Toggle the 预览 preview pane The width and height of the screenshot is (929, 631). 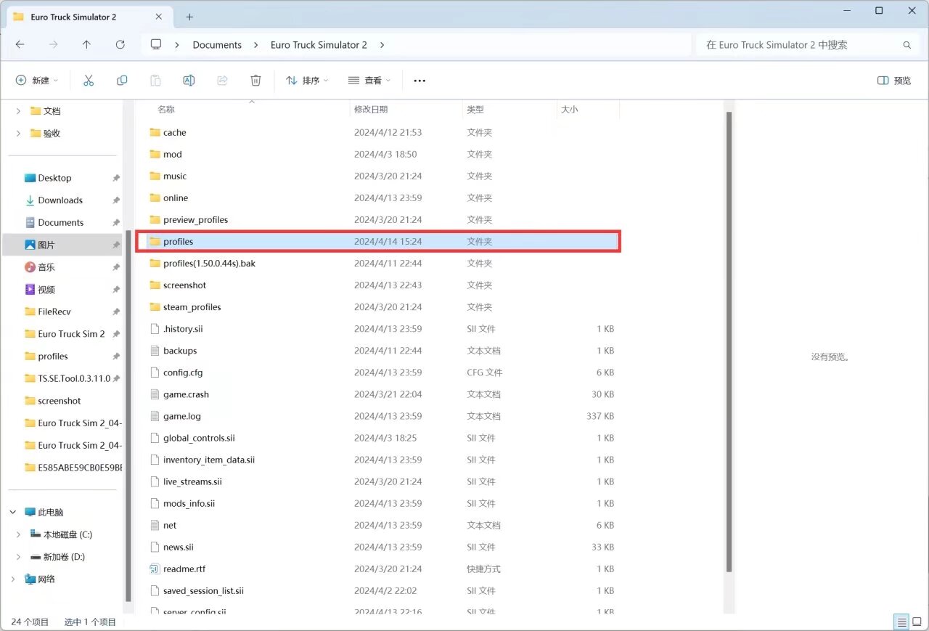(x=894, y=81)
